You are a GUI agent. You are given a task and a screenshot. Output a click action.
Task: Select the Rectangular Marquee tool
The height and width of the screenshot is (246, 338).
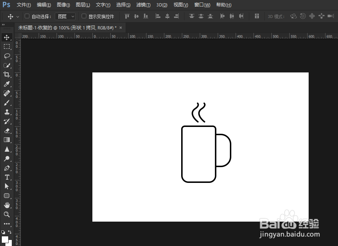coord(7,47)
